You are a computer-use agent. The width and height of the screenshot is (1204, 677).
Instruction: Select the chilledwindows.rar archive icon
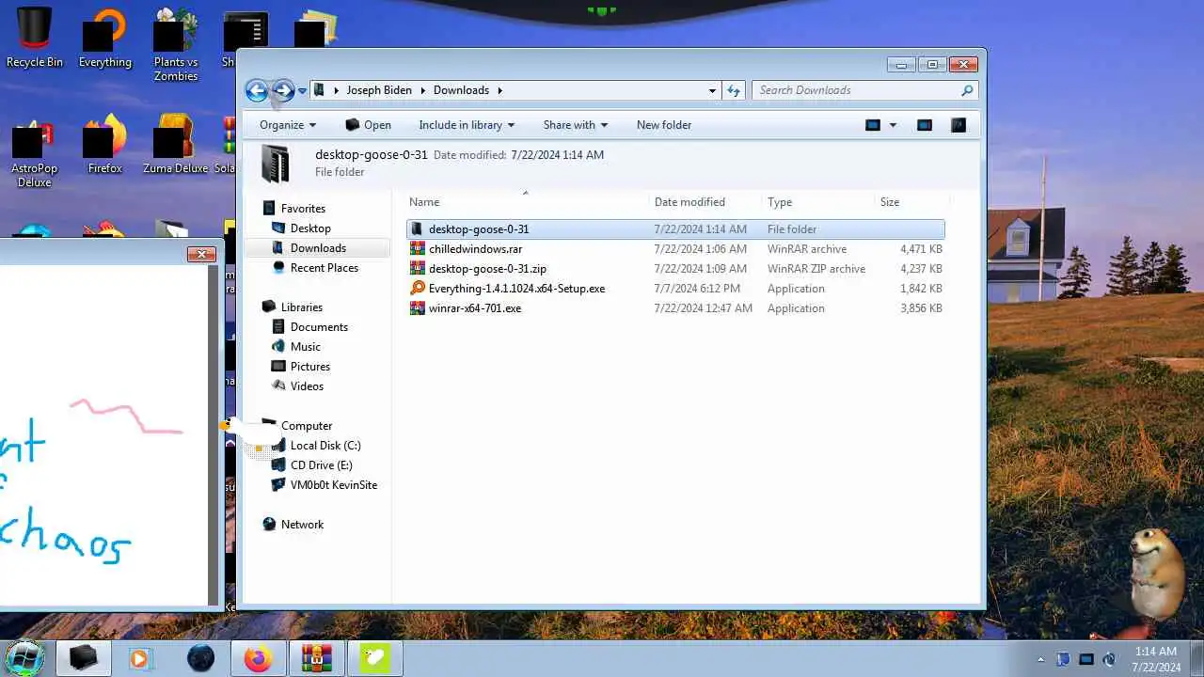418,249
